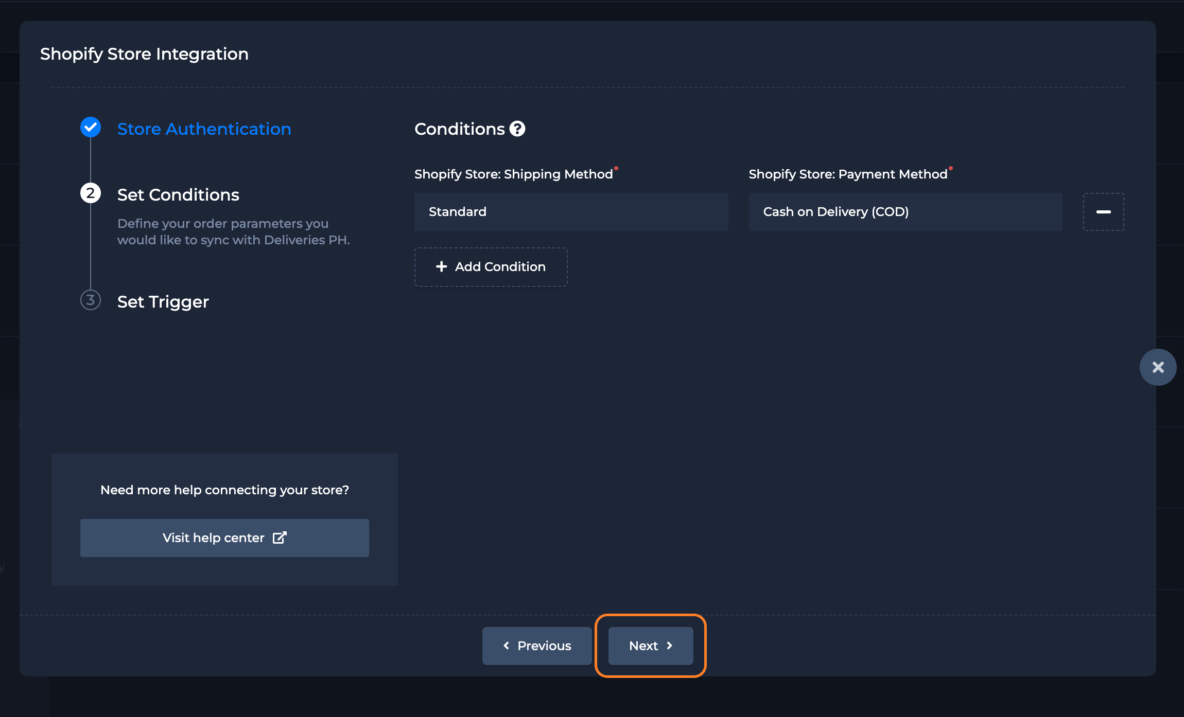The width and height of the screenshot is (1184, 717).
Task: Open the Visit help center link
Action: pos(224,538)
